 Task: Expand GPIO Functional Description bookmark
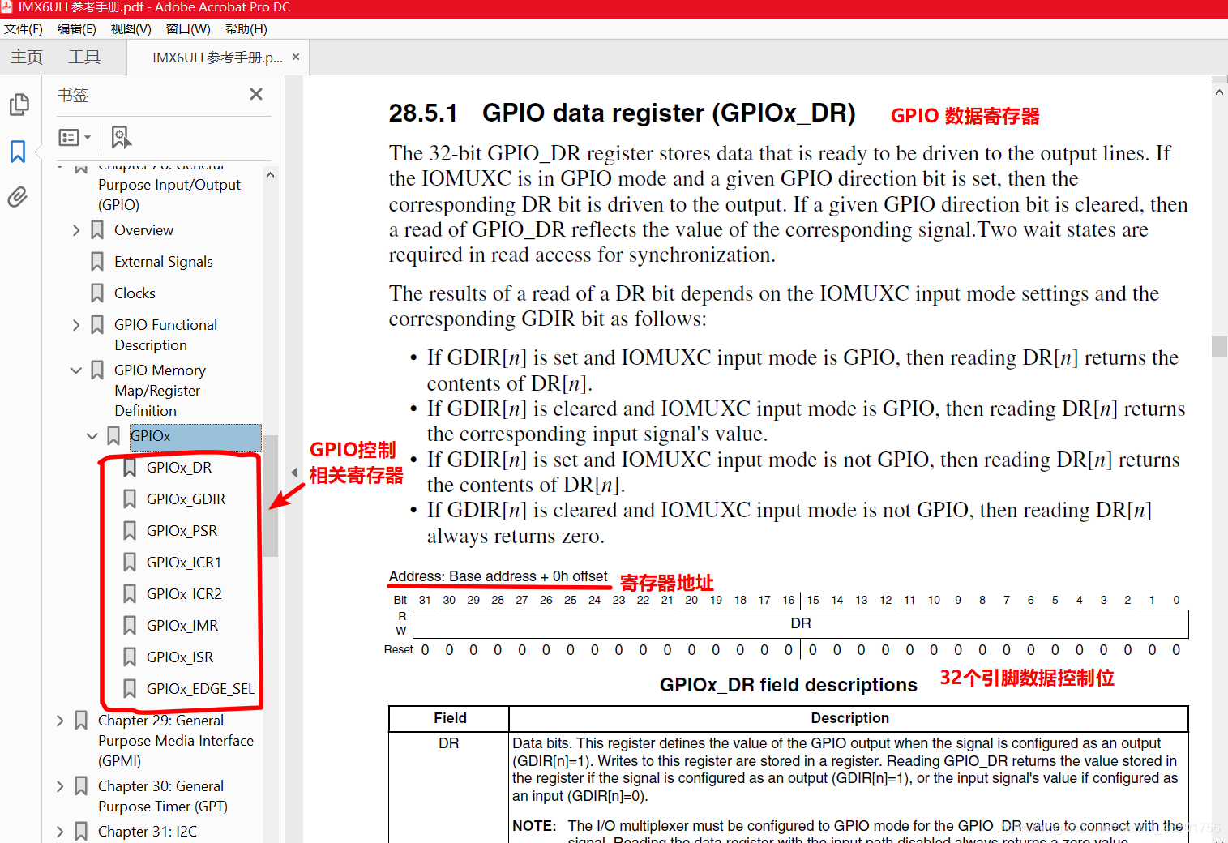pos(76,325)
